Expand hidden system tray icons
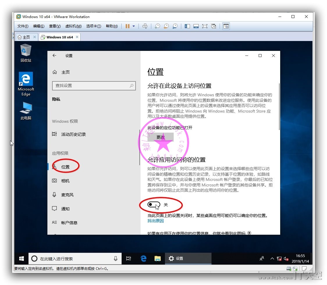Viewport: 327px width, 285px height. click(x=272, y=259)
